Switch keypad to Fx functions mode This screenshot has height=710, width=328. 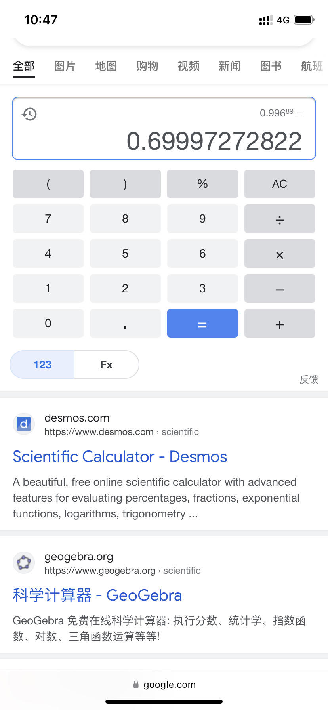click(x=106, y=365)
